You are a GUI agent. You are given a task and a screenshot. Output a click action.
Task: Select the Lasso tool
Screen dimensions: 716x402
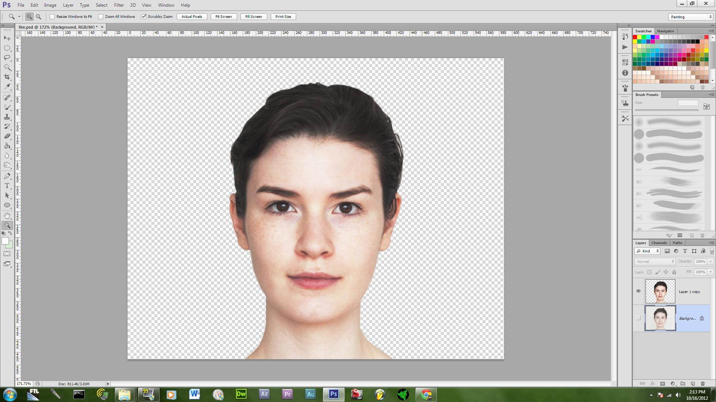(x=7, y=58)
